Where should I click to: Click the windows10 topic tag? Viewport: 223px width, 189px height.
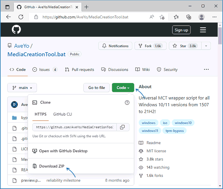183,123
